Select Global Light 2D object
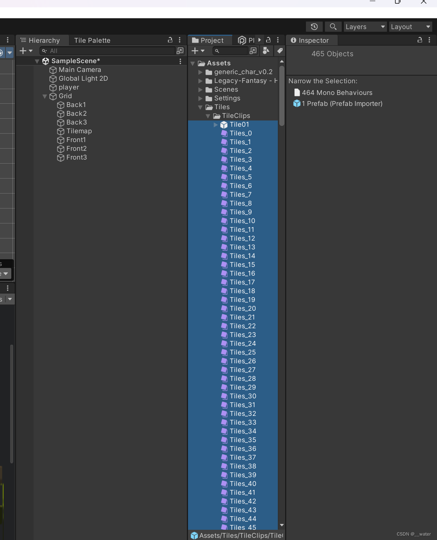Viewport: 437px width, 540px height. click(x=83, y=78)
